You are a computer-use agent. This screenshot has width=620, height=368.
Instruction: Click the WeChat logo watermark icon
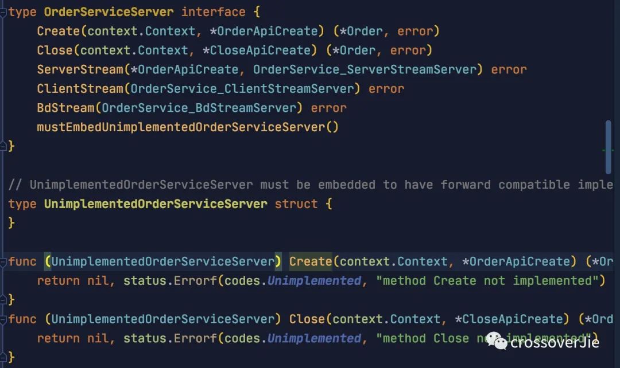tap(497, 340)
